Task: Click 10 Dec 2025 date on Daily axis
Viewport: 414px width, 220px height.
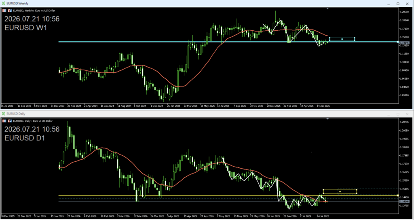Action: 7,216
